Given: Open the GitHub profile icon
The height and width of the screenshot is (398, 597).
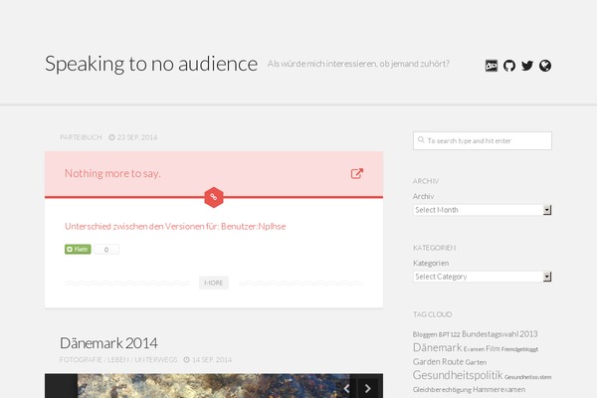Looking at the screenshot, I should 509,66.
